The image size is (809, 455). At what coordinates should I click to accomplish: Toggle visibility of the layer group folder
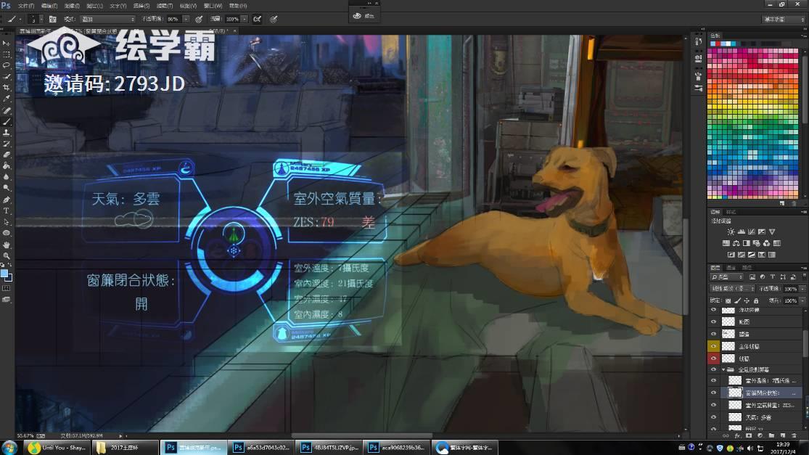(713, 369)
